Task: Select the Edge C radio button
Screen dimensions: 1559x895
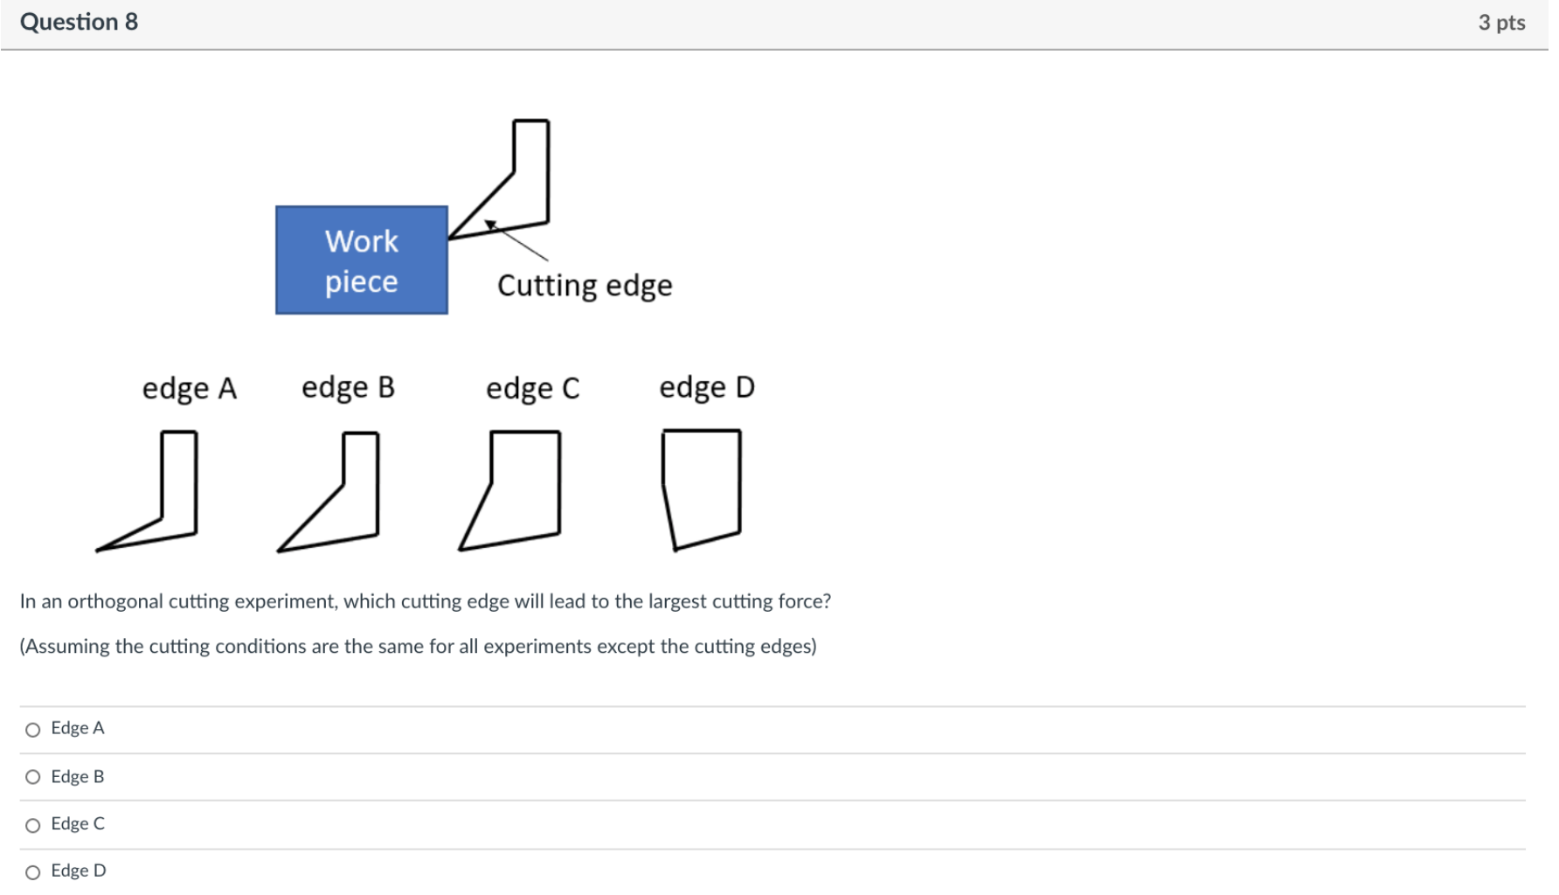Action: click(32, 823)
